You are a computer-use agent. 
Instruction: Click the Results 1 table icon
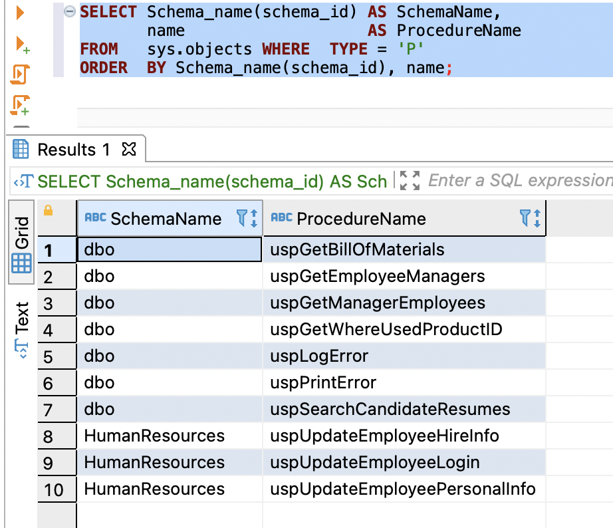point(21,150)
